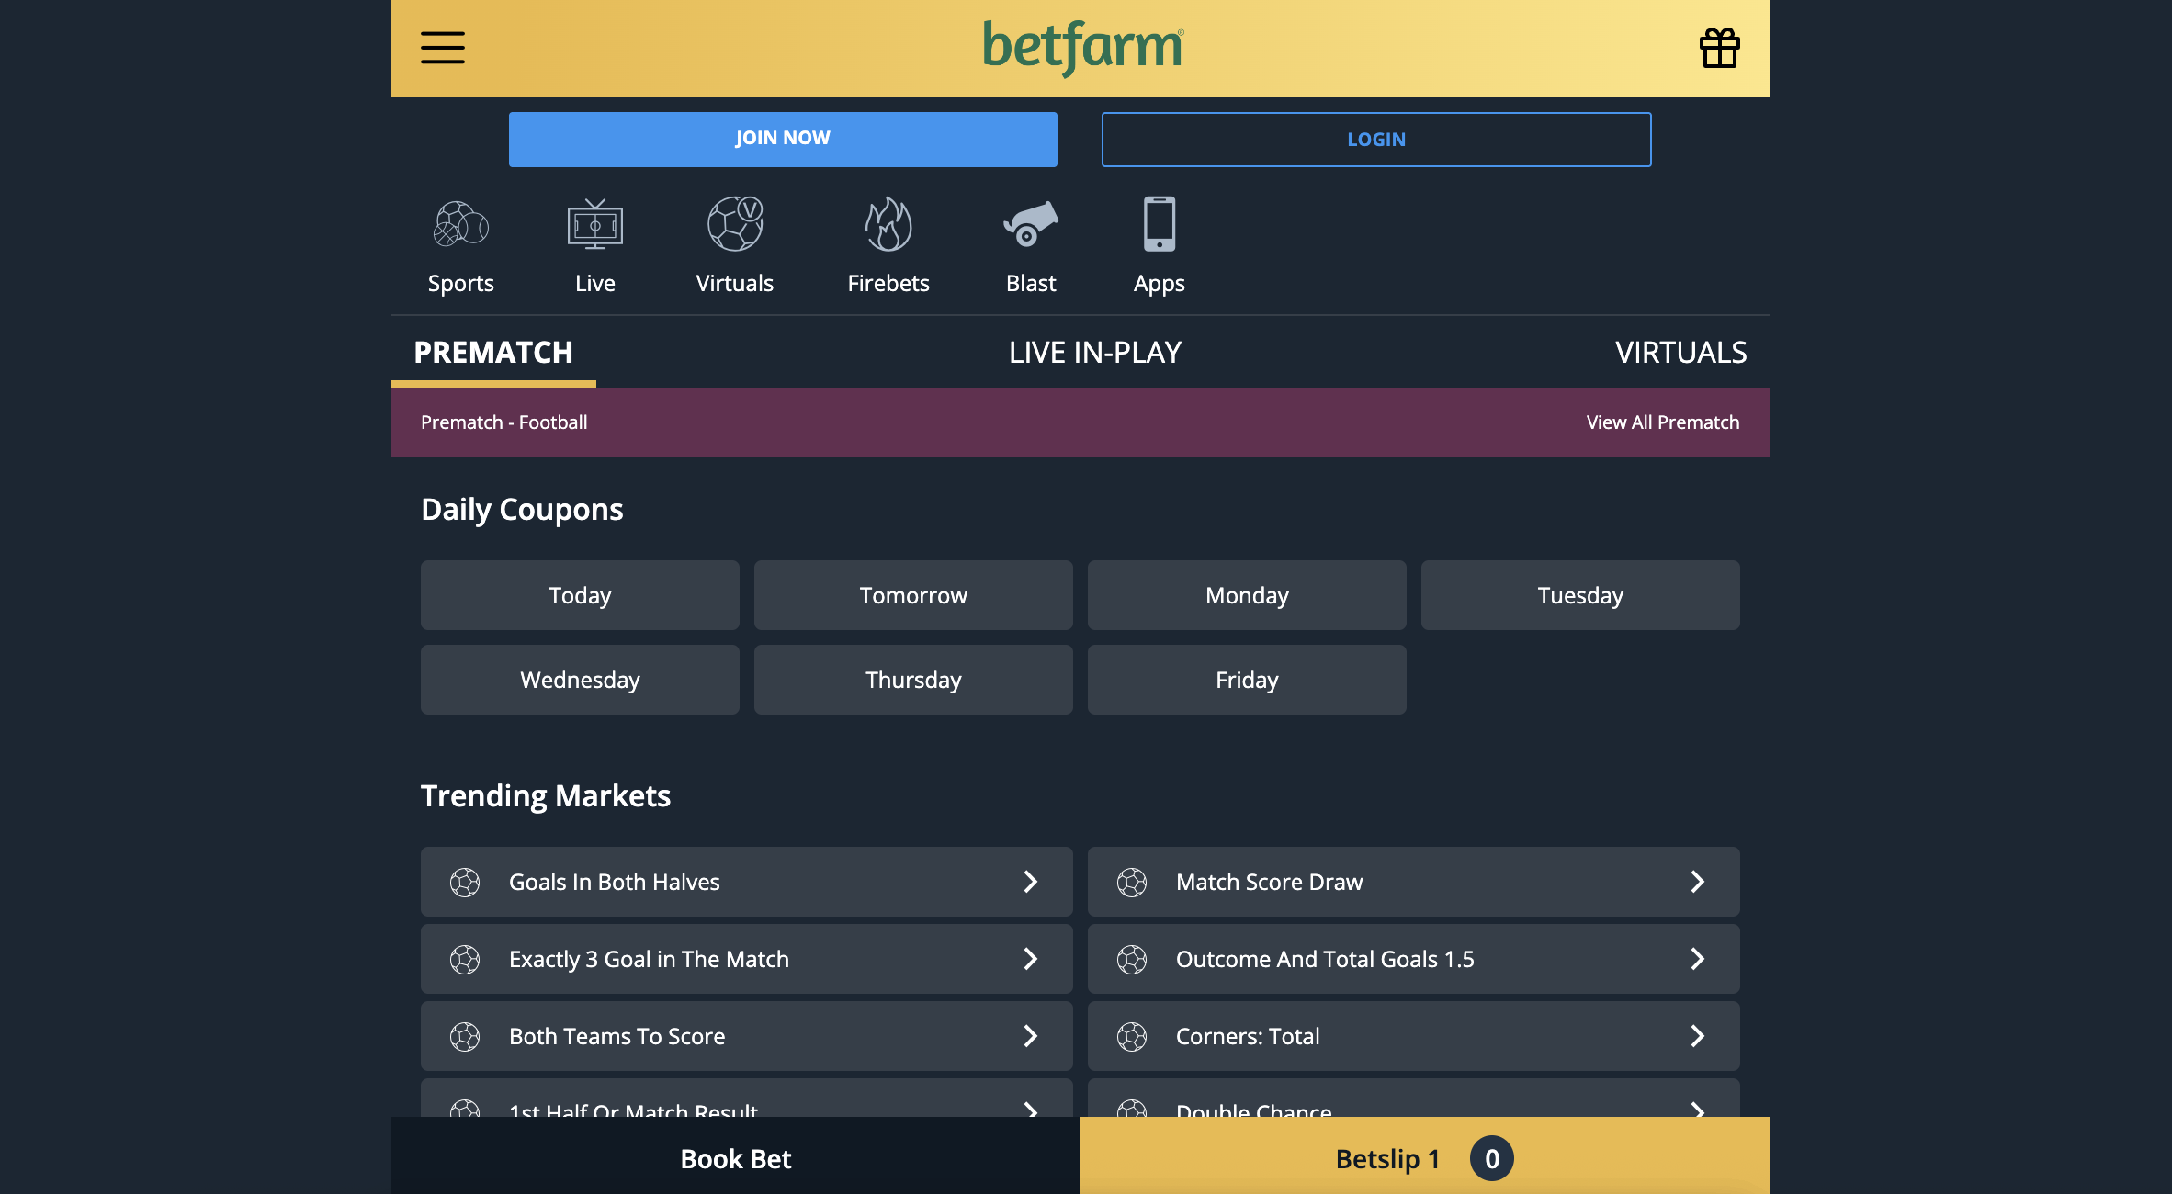Image resolution: width=2172 pixels, height=1194 pixels.
Task: Open the Goals In Both Halves market
Action: tap(747, 882)
